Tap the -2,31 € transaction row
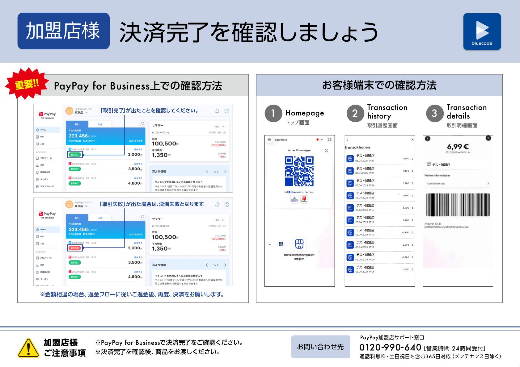 [380, 269]
